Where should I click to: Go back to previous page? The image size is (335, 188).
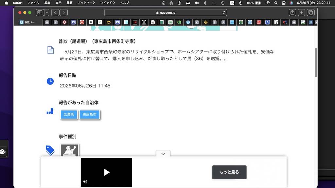[x=55, y=13]
